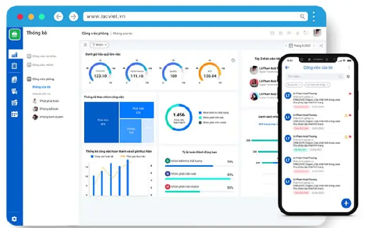Image resolution: width=365 pixels, height=228 pixels.
Task: Click first top employee avatar
Action: (254, 70)
